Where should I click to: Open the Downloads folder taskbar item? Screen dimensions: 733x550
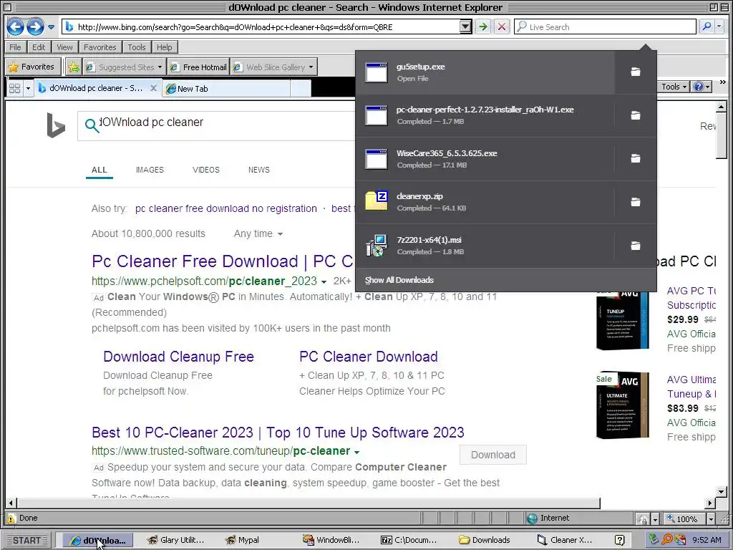pos(485,540)
